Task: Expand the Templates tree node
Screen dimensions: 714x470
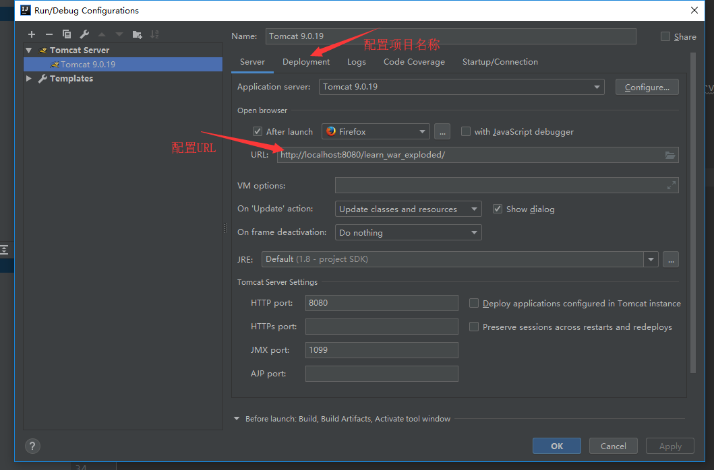Action: (x=29, y=78)
